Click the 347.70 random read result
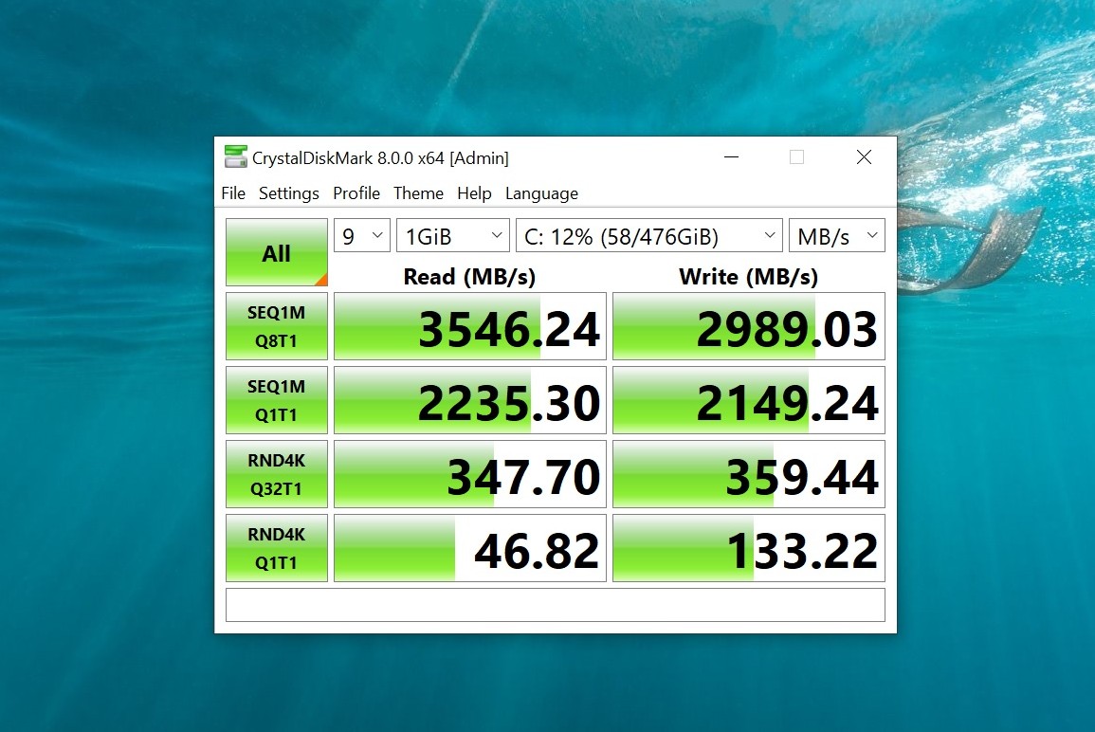Viewport: 1095px width, 732px height. click(x=470, y=474)
